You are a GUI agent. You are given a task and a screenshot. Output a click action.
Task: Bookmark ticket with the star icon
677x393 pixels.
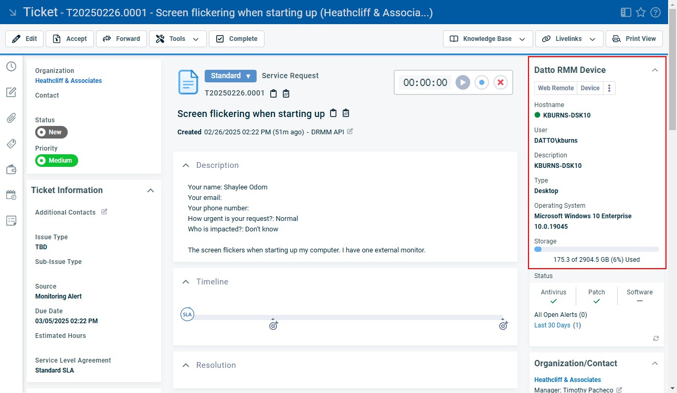(641, 12)
